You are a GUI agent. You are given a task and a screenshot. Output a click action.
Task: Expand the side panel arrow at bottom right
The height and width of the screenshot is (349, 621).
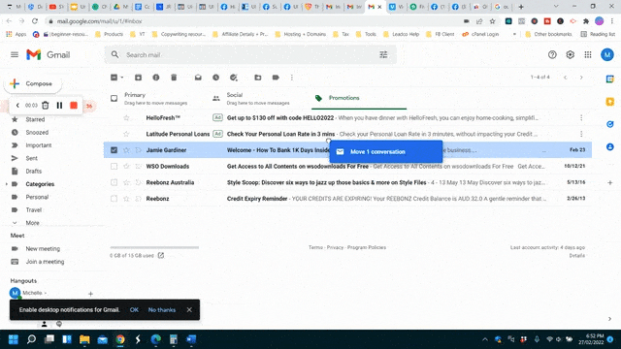(609, 319)
